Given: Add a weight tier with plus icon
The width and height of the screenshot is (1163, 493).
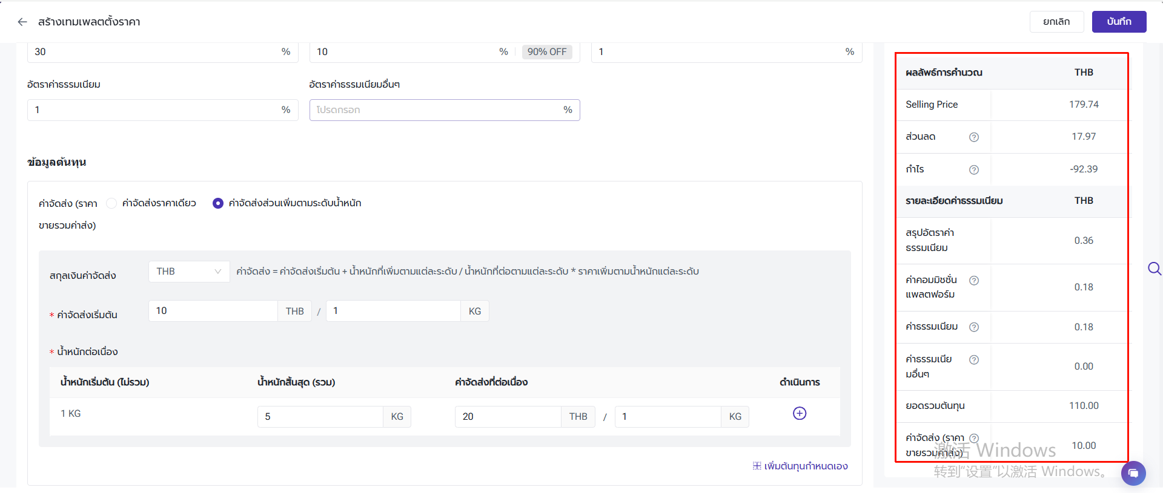Looking at the screenshot, I should click(800, 413).
